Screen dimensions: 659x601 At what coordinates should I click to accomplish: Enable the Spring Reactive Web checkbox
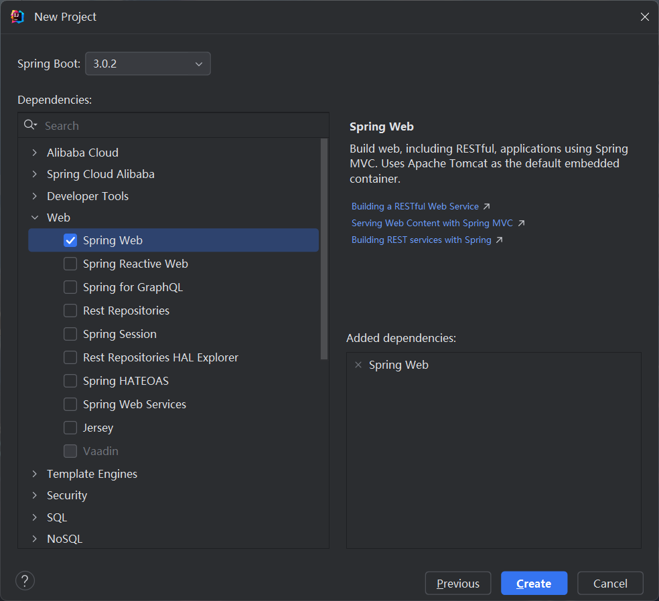point(70,264)
